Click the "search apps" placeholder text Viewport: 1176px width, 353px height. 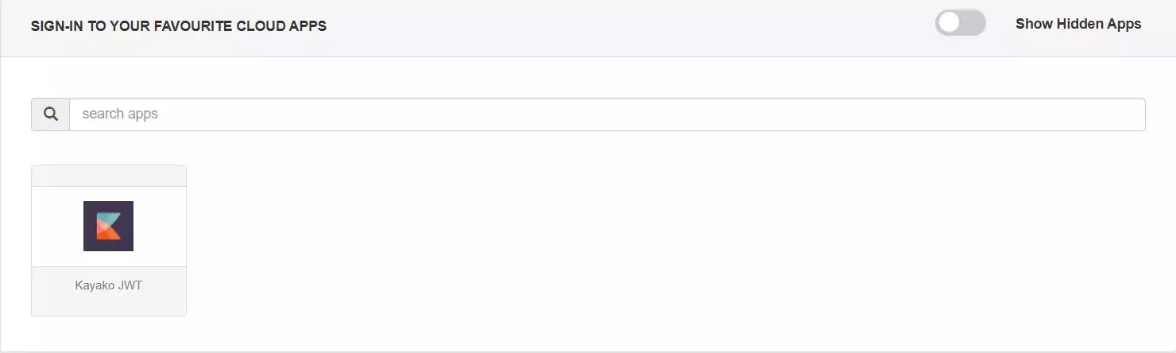coord(120,114)
